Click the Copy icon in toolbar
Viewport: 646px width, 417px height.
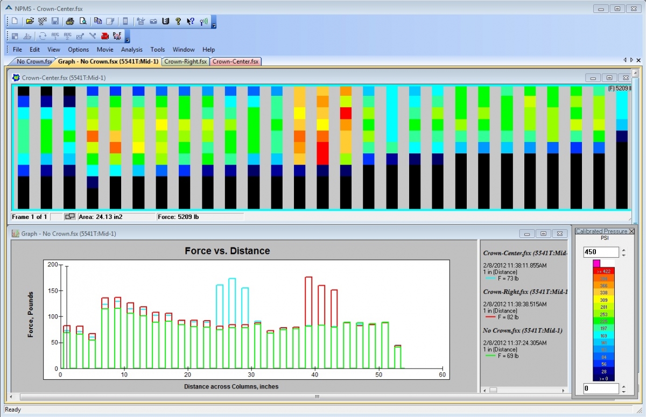[97, 22]
